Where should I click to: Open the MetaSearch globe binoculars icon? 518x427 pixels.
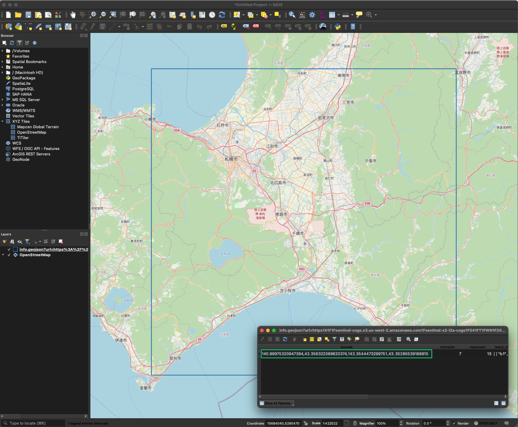tap(323, 27)
